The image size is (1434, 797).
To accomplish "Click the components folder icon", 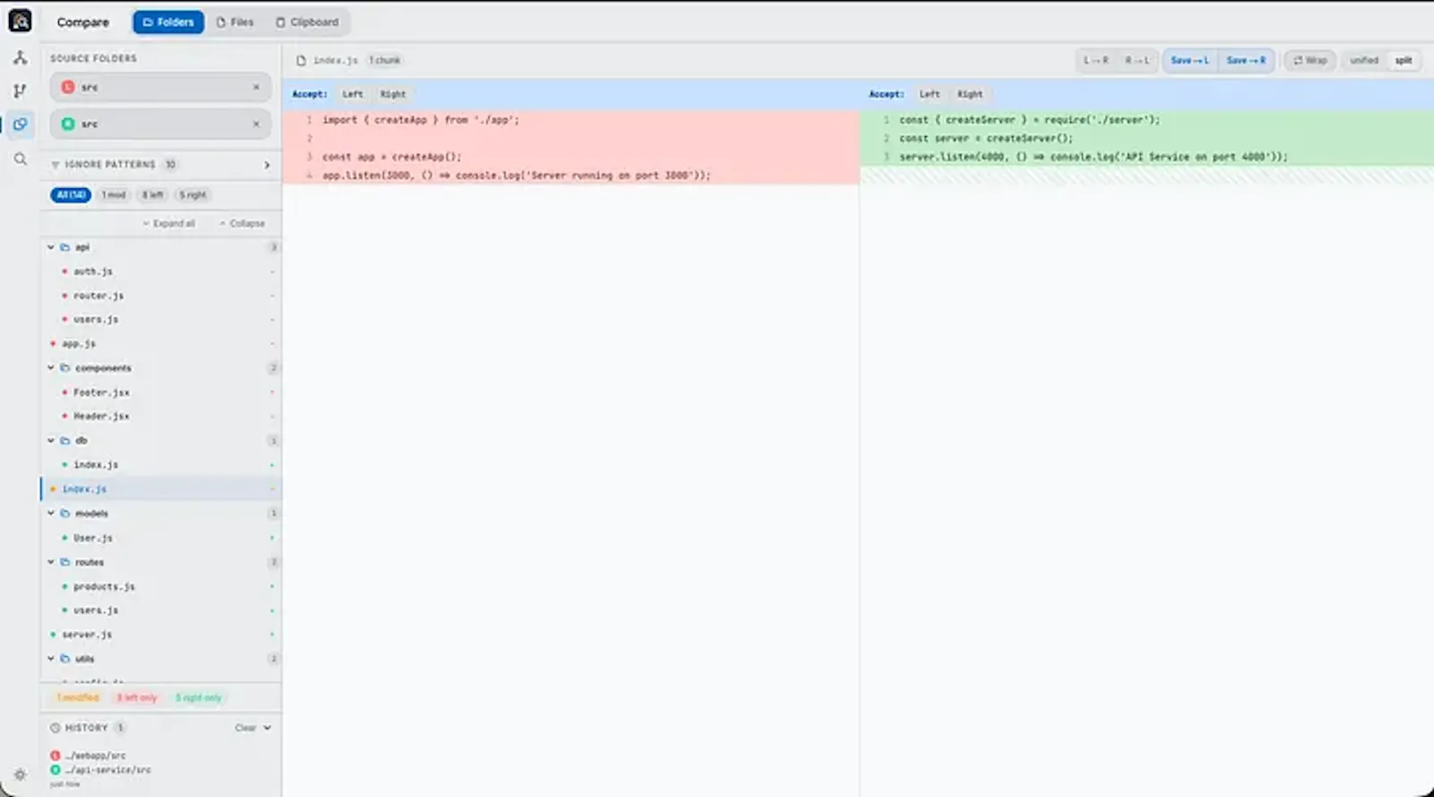I will [65, 368].
